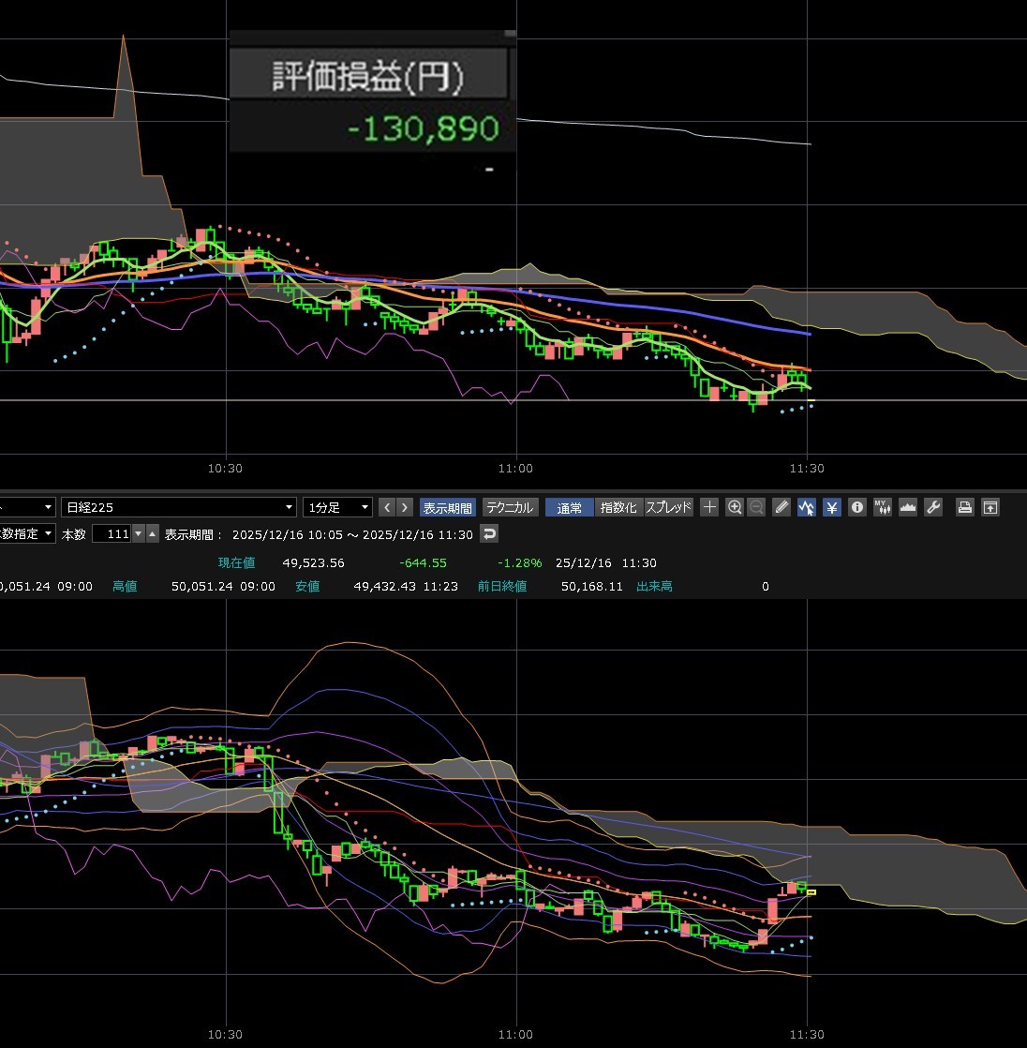Image resolution: width=1027 pixels, height=1048 pixels.
Task: Click the reset display period arrow button
Action: (489, 533)
